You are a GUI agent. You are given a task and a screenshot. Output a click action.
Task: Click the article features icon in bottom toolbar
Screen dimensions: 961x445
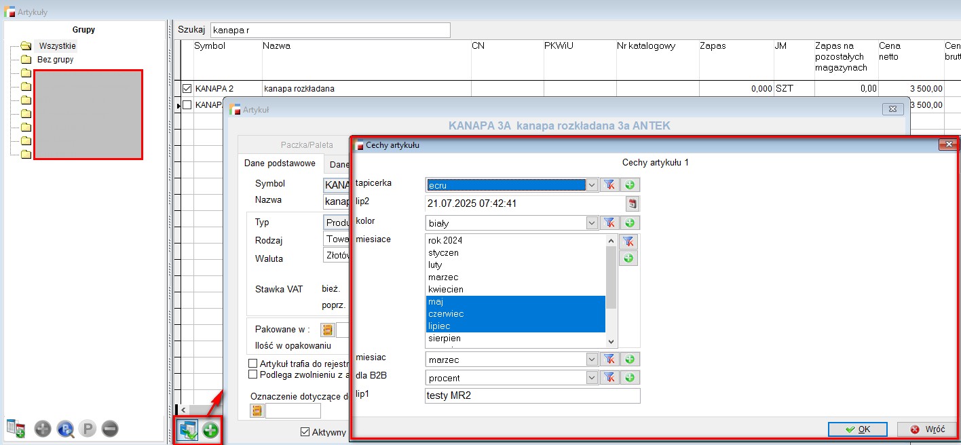187,430
